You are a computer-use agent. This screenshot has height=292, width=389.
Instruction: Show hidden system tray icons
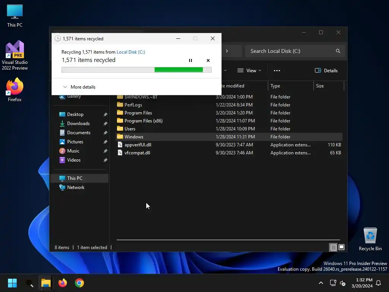[x=321, y=283]
